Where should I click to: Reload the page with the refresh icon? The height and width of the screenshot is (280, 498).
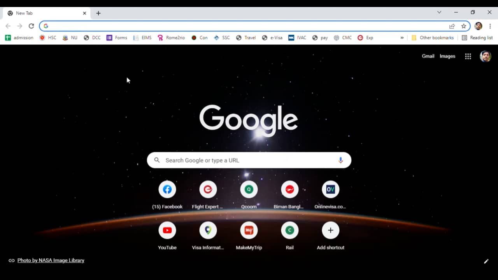tap(31, 26)
